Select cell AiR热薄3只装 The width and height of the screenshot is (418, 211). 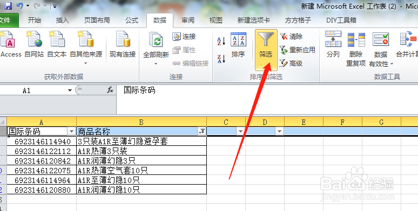pos(141,151)
